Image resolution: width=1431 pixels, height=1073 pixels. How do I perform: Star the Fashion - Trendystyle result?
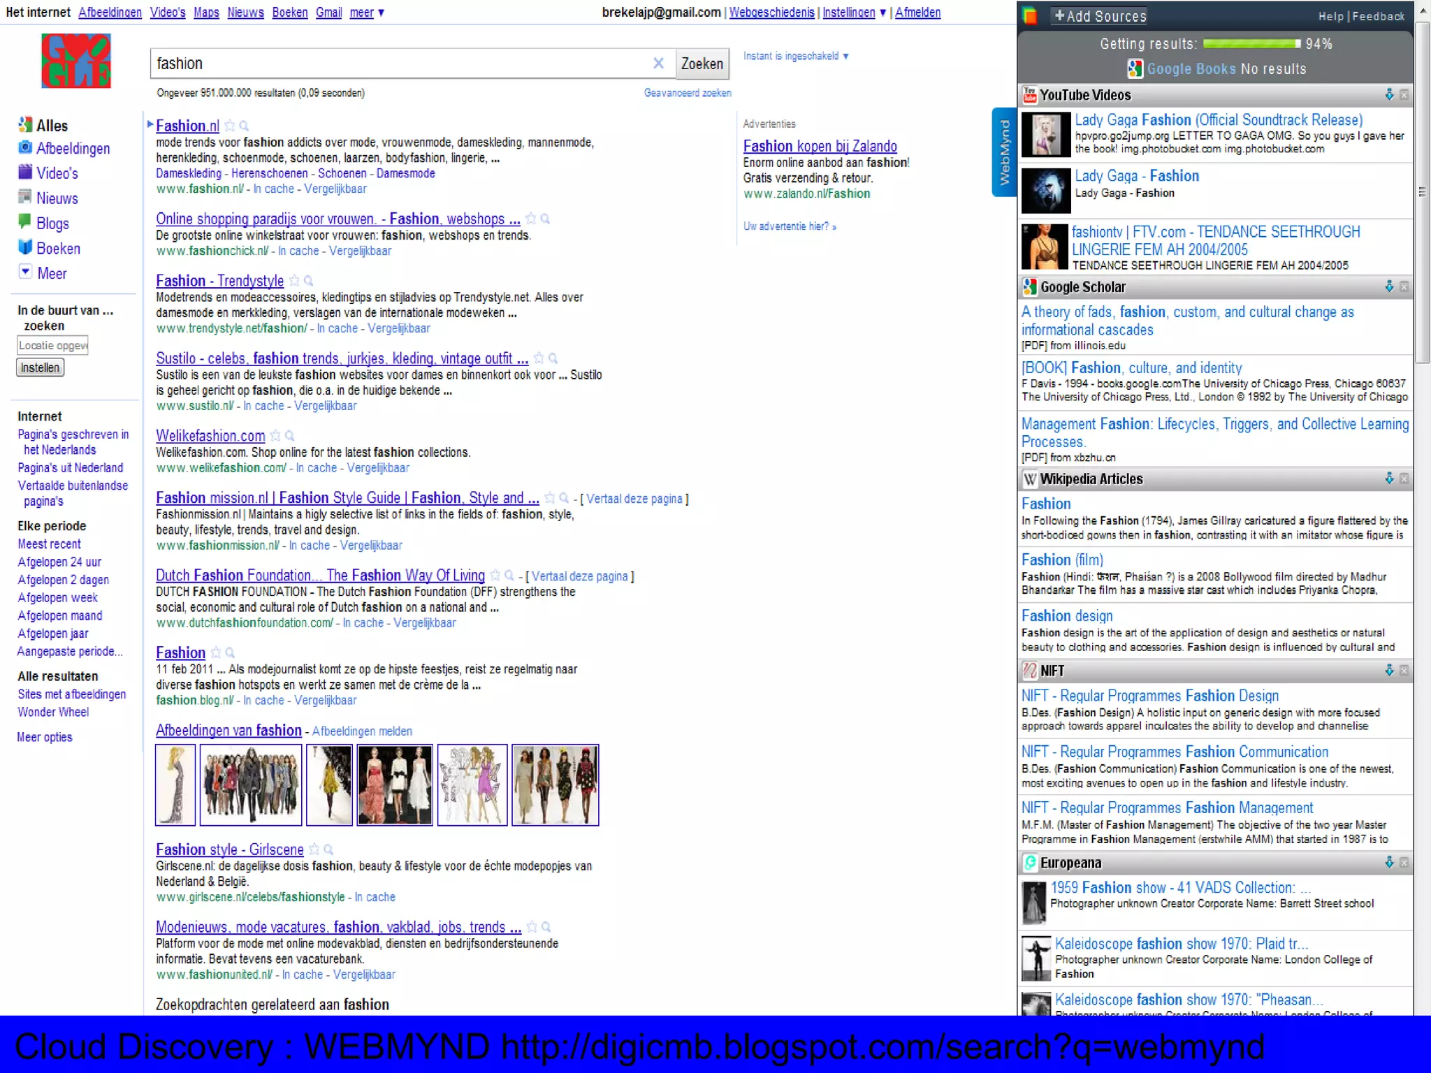click(294, 281)
